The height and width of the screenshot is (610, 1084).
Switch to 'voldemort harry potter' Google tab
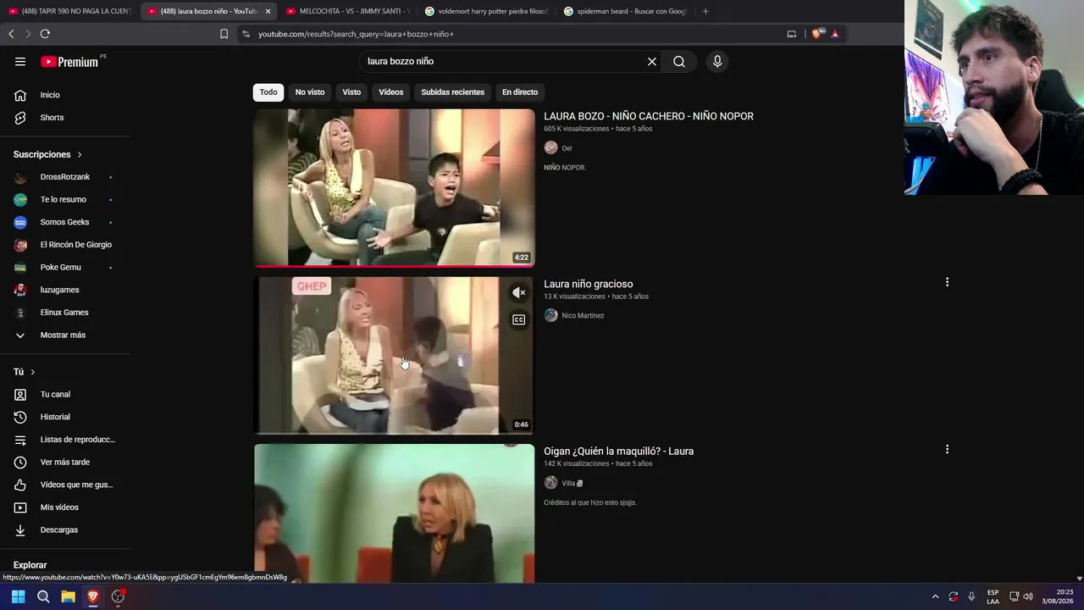coord(486,11)
